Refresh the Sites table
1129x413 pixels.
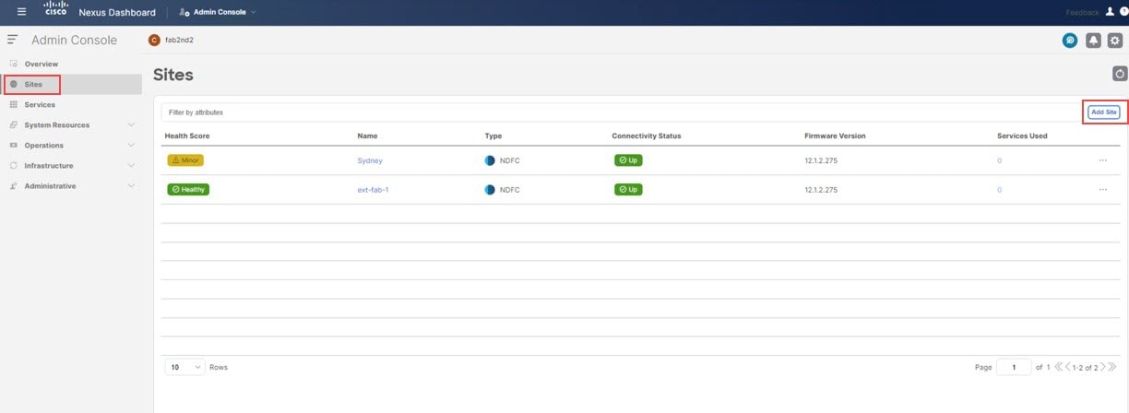[x=1120, y=74]
